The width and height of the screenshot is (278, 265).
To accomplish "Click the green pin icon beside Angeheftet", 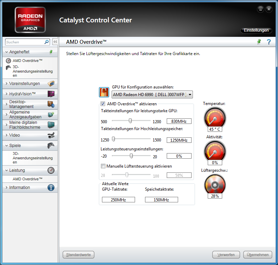I will pos(51,52).
